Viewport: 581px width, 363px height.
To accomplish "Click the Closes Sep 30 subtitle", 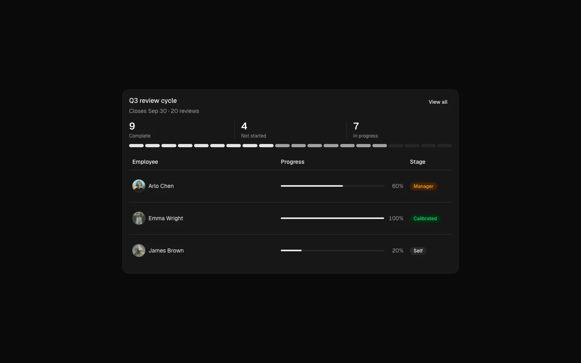I will coord(164,111).
